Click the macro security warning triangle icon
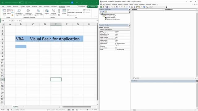Viewport: 198px width, 111px height. pos(12,15)
